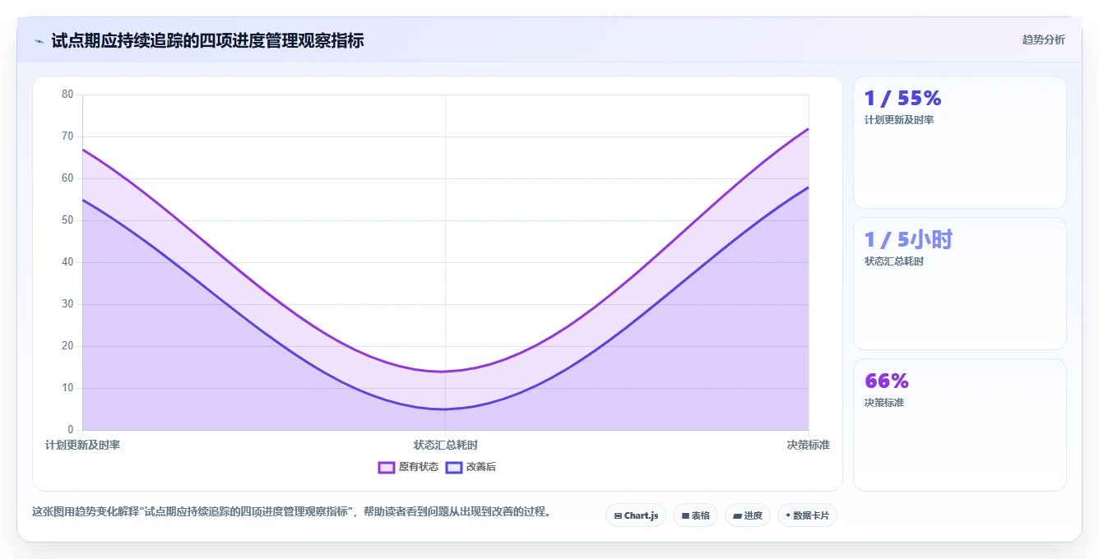The image size is (1099, 559).
Task: Click the 计划更新及时率 card caption
Action: (898, 120)
